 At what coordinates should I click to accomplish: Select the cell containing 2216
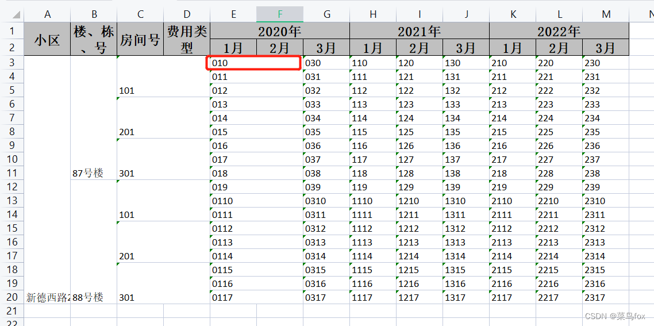click(x=559, y=283)
